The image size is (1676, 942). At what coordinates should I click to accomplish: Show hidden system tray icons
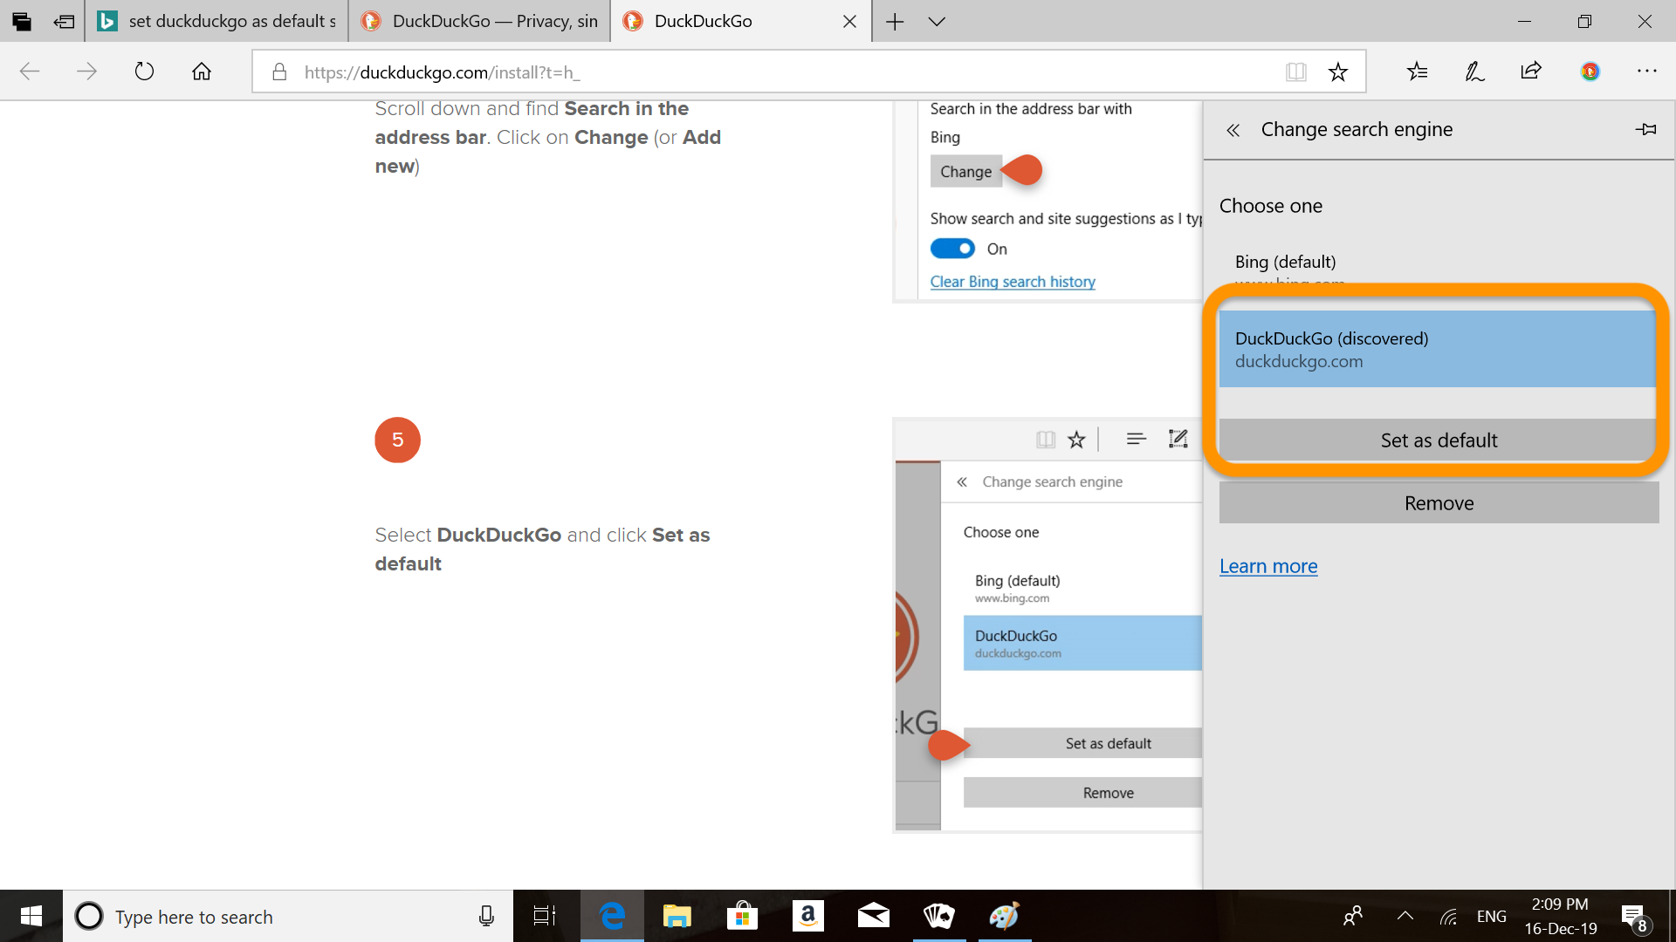(x=1405, y=916)
